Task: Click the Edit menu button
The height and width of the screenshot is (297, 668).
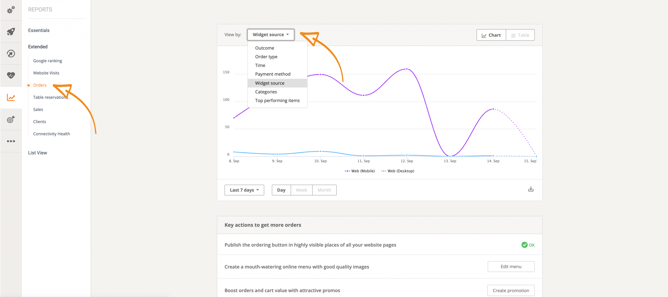Action: [x=511, y=266]
